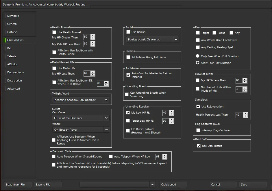Select Allow Fear Half Duration radio

click(x=198, y=63)
